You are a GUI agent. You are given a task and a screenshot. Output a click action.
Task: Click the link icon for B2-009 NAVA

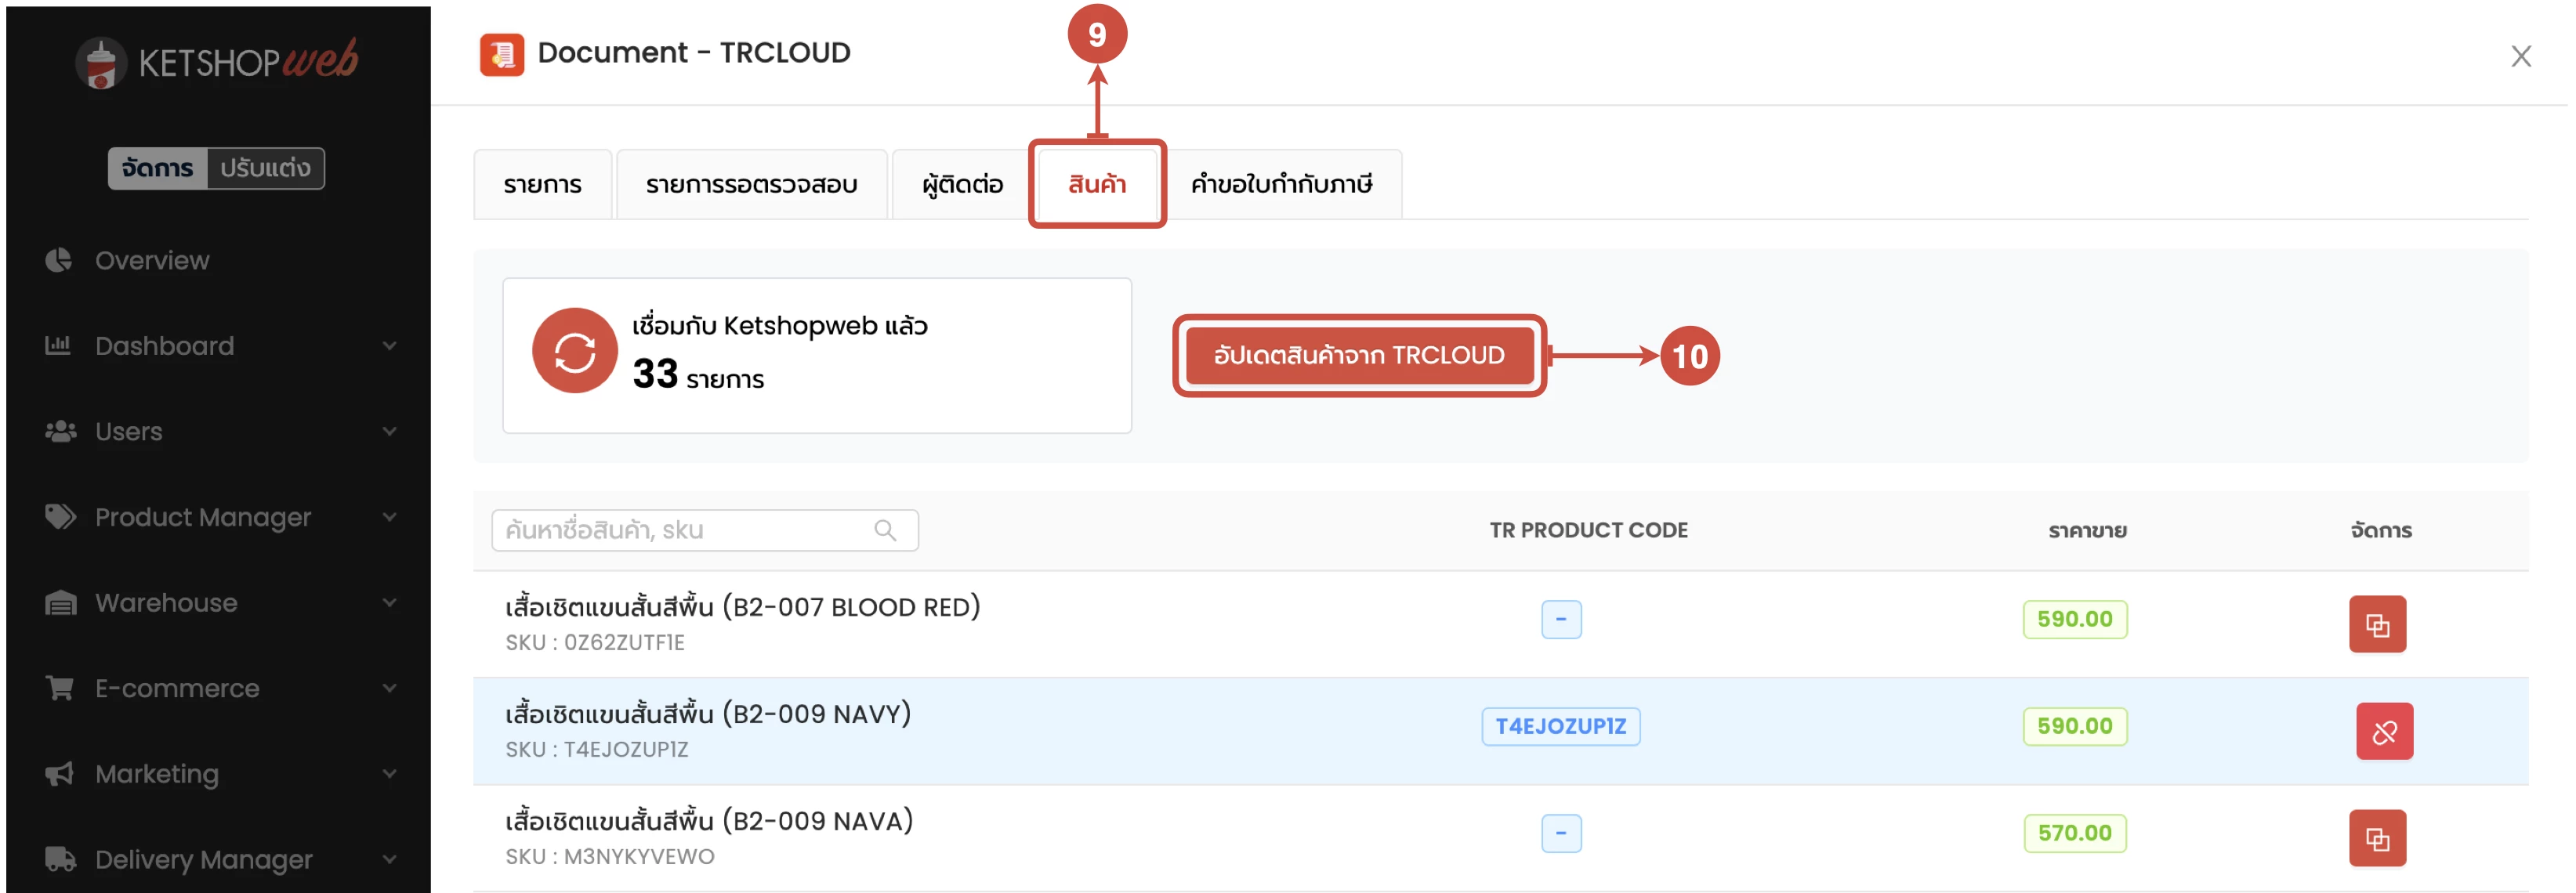tap(2376, 838)
